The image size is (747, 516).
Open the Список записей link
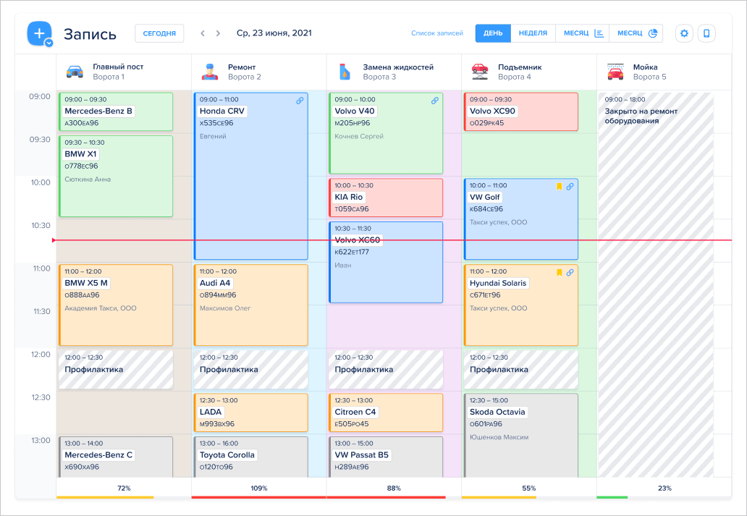pyautogui.click(x=437, y=33)
